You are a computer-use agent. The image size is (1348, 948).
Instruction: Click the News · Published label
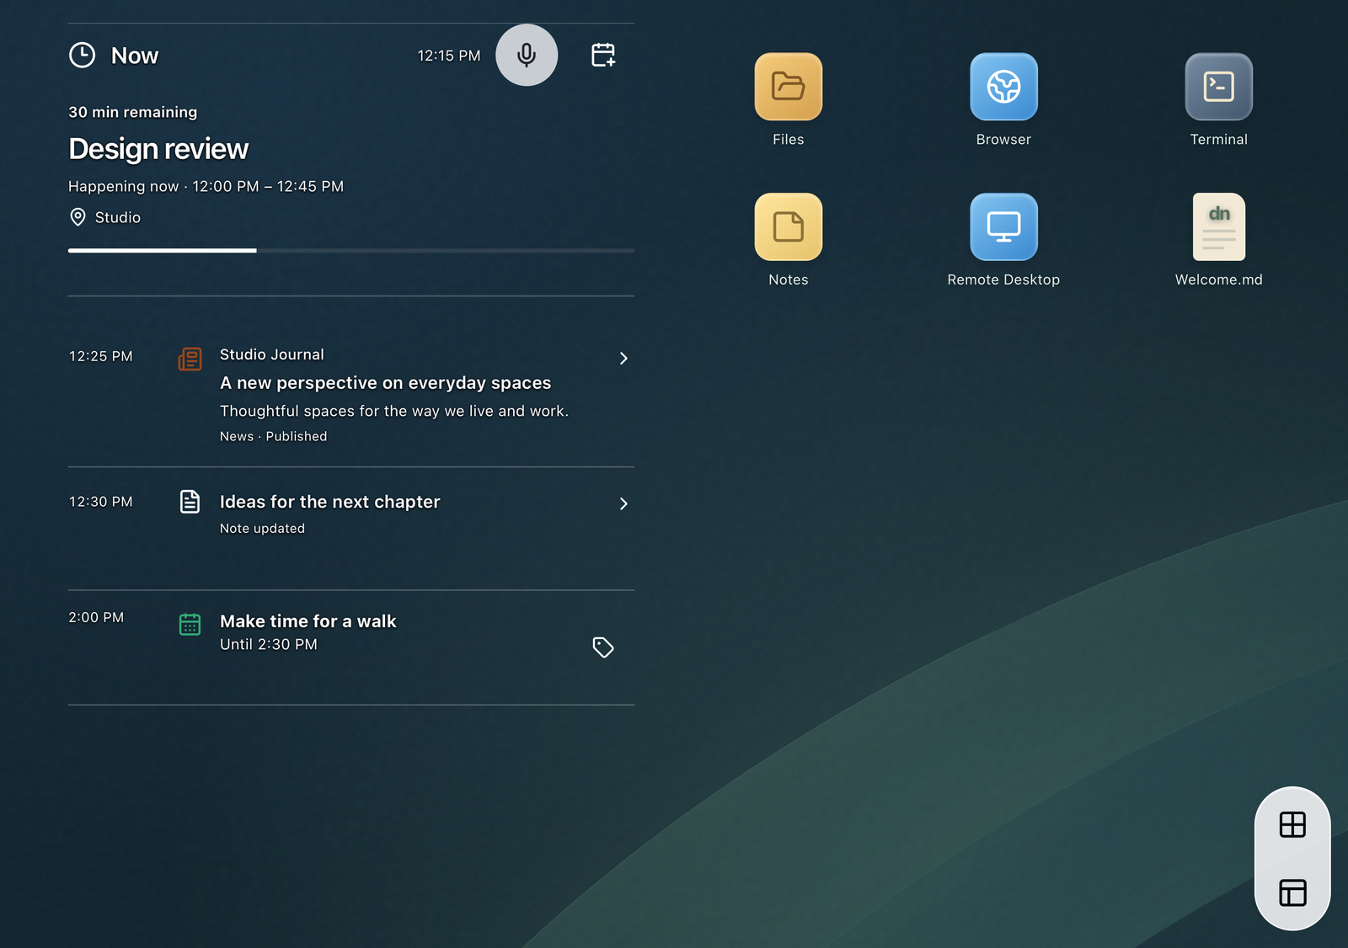(273, 436)
